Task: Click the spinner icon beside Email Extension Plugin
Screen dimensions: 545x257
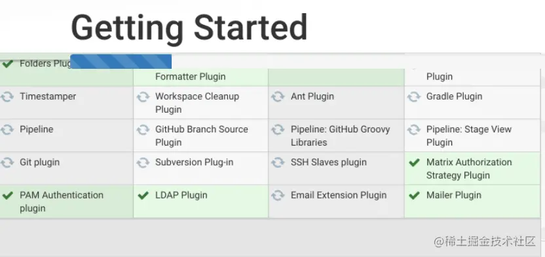Action: click(278, 195)
